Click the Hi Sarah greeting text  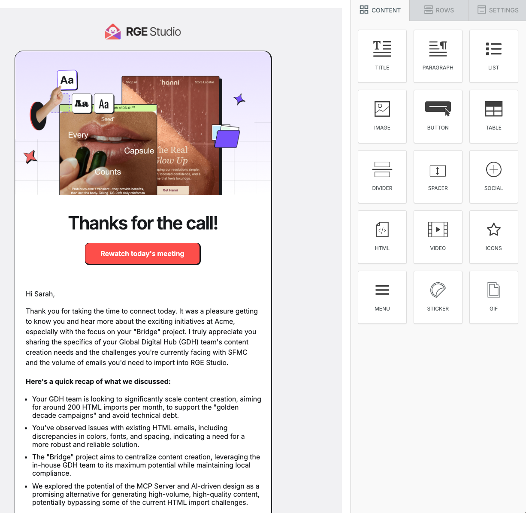(40, 294)
